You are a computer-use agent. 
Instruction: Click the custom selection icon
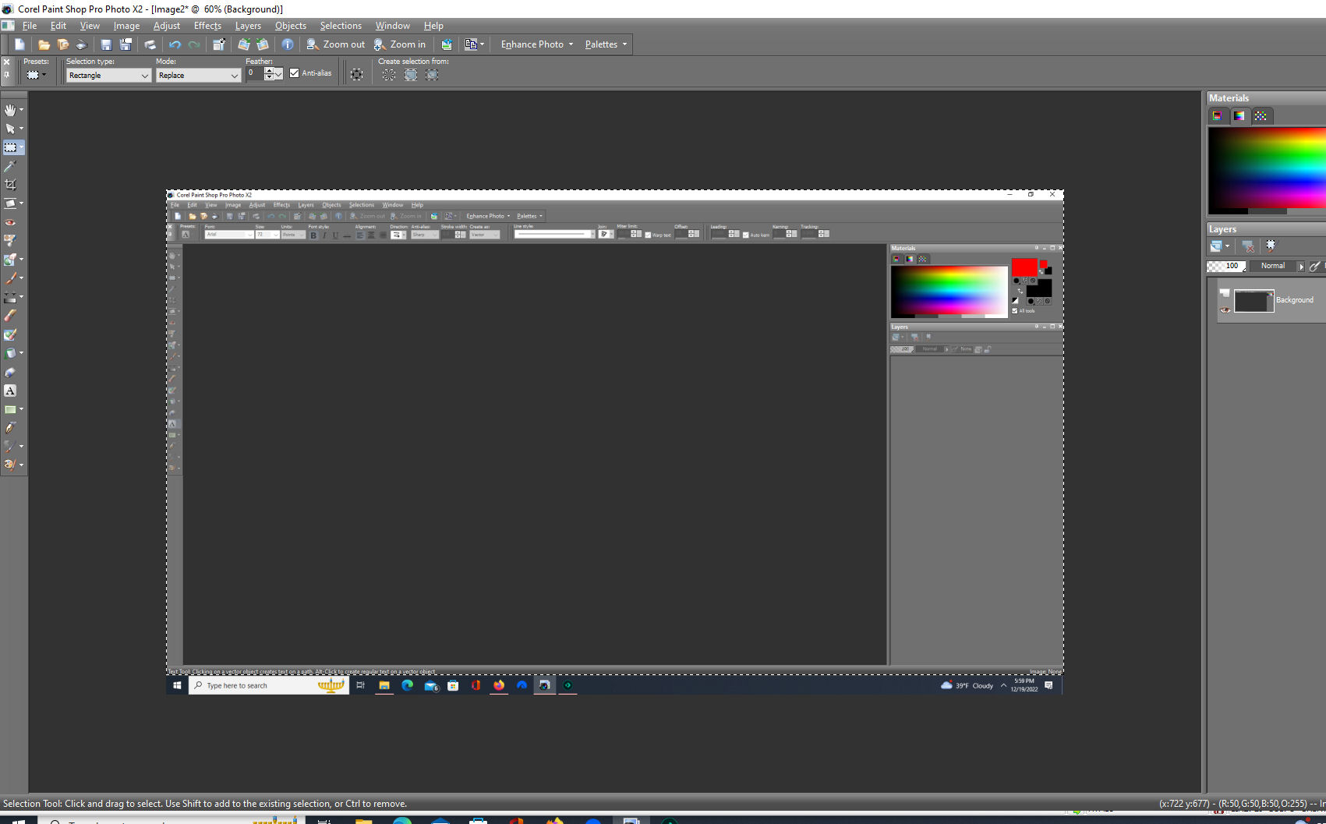pyautogui.click(x=356, y=75)
